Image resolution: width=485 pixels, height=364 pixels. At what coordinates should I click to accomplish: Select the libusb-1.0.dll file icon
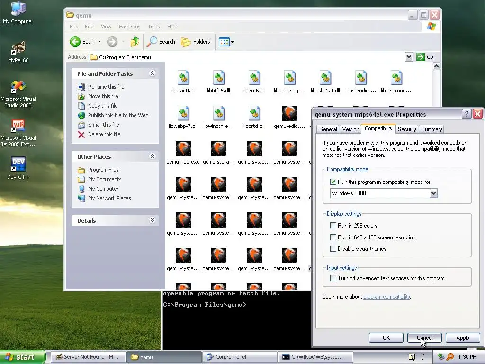(325, 78)
